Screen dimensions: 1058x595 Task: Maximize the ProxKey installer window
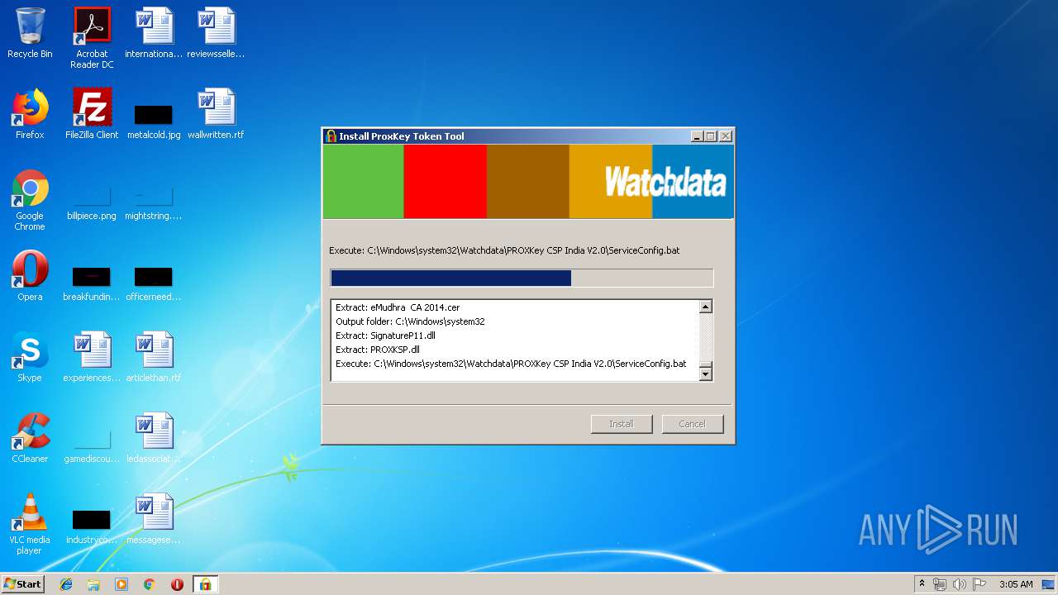[x=711, y=136]
